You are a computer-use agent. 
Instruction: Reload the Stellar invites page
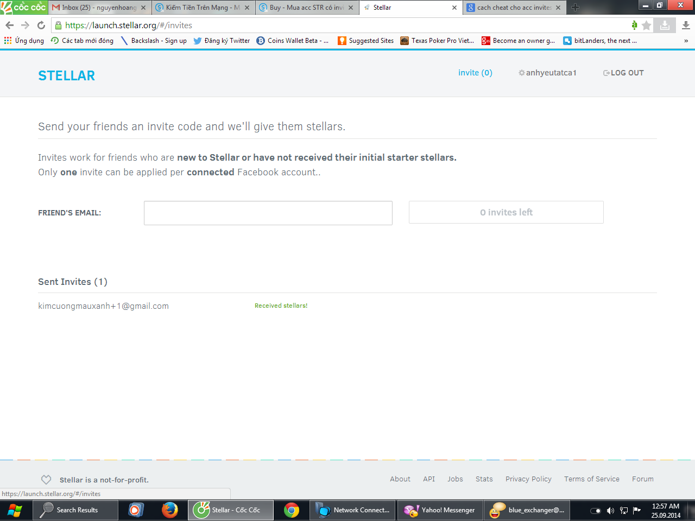coord(41,25)
